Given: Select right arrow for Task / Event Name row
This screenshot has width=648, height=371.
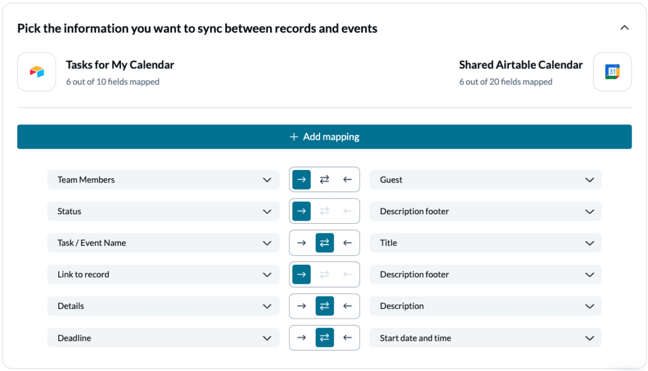Looking at the screenshot, I should [302, 243].
